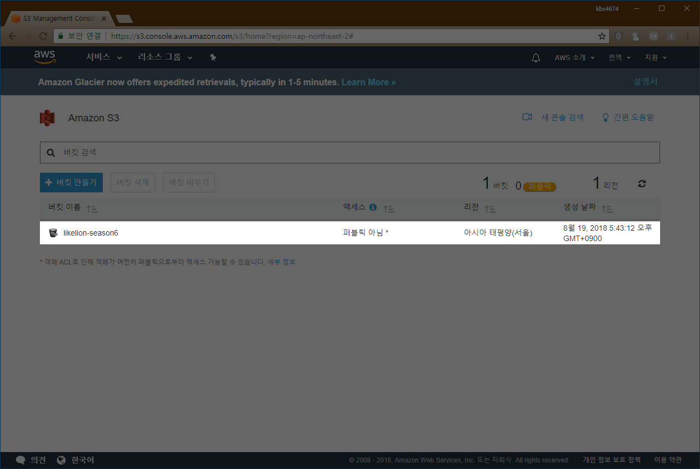Image resolution: width=700 pixels, height=469 pixels.
Task: Open the 세부 정보 details link
Action: [x=281, y=262]
